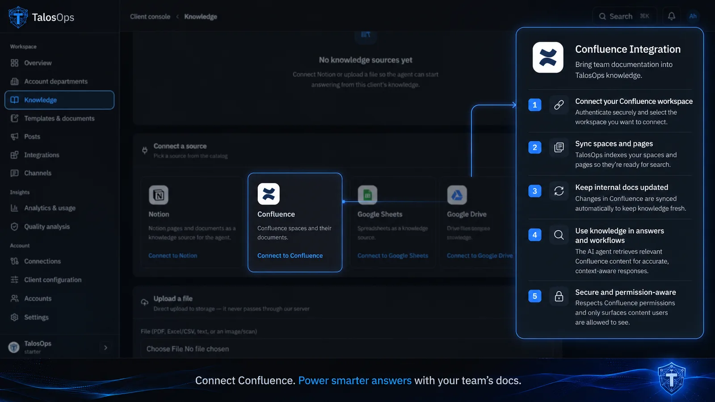Click Connect to Notion link
The width and height of the screenshot is (715, 402).
(173, 255)
